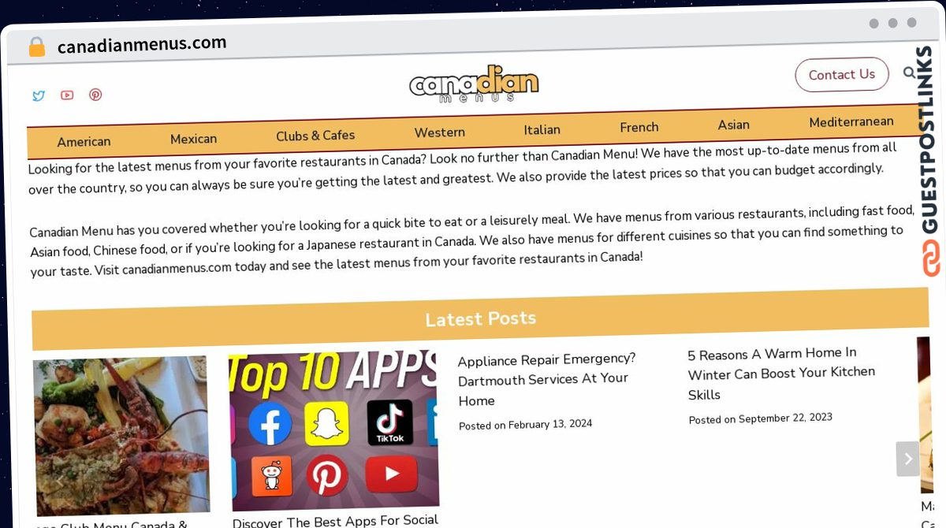Open the Western menu category
Image resolution: width=946 pixels, height=528 pixels.
tap(440, 132)
